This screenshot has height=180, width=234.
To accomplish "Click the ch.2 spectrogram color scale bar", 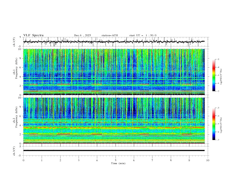I will (214, 124).
